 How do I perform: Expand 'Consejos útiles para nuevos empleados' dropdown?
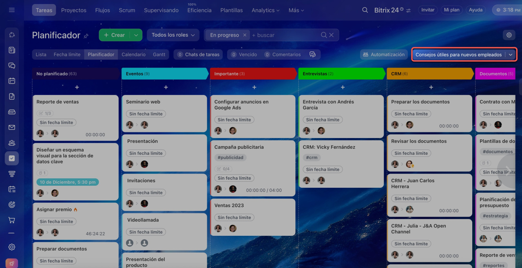tap(510, 55)
